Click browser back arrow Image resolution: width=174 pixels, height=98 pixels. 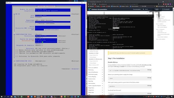pos(89,4)
